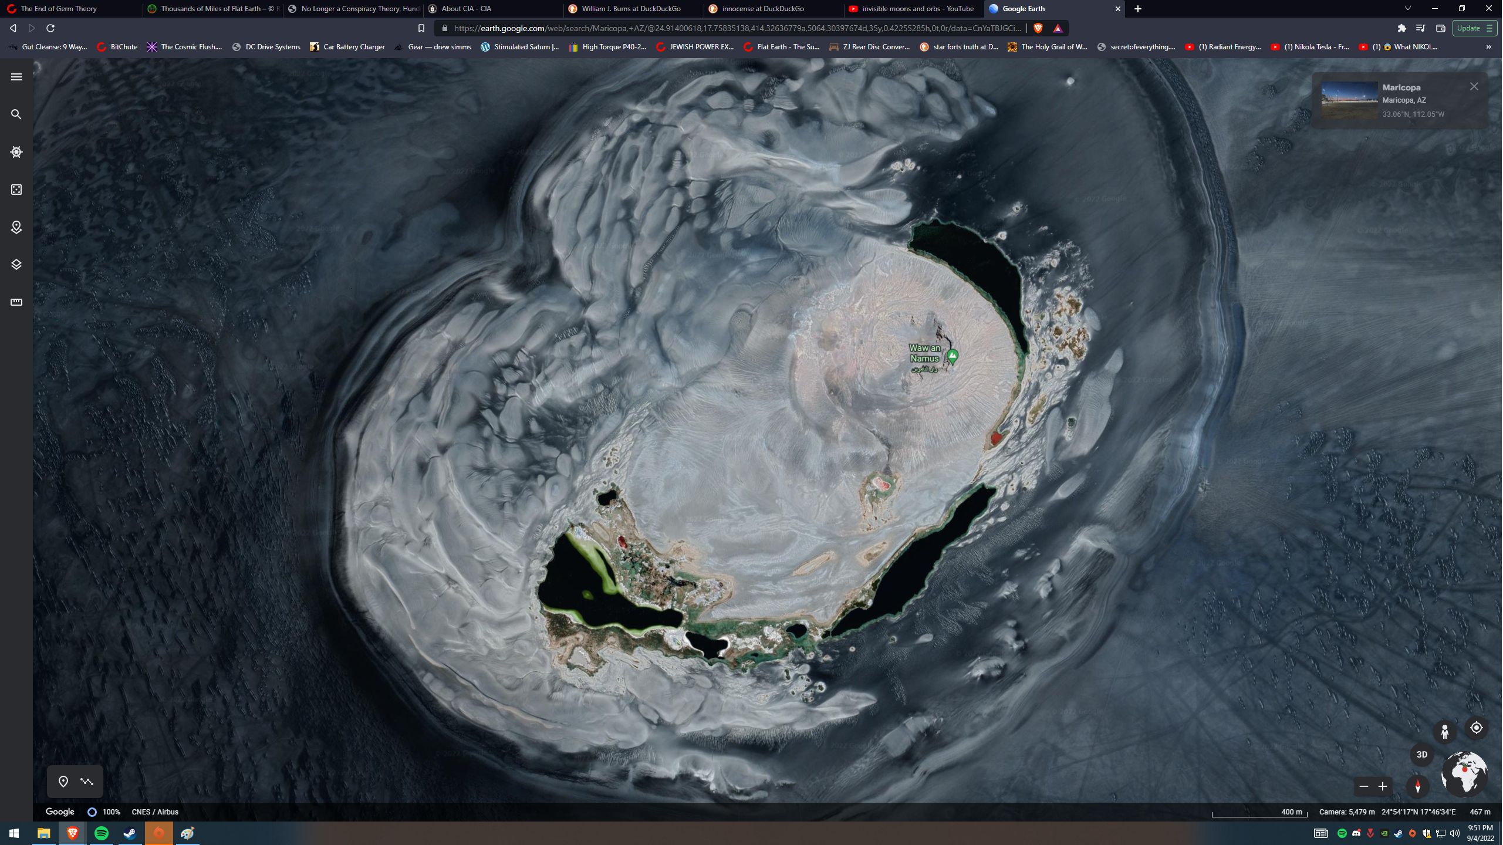Viewport: 1503px width, 845px height.
Task: Toggle the 3D view button
Action: 1423,755
